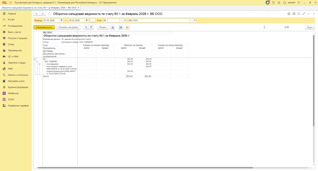This screenshot has width=318, height=171.
Task: Expand the Еще menu button
Action: (x=310, y=27)
